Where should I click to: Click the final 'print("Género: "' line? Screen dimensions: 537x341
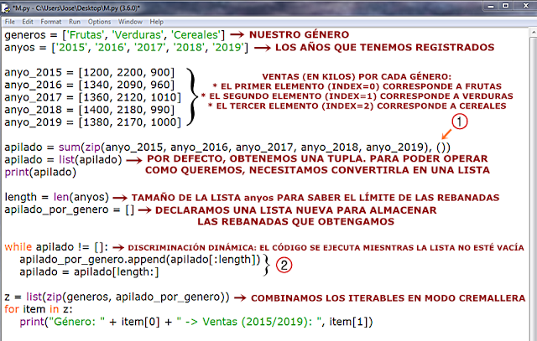(196, 322)
